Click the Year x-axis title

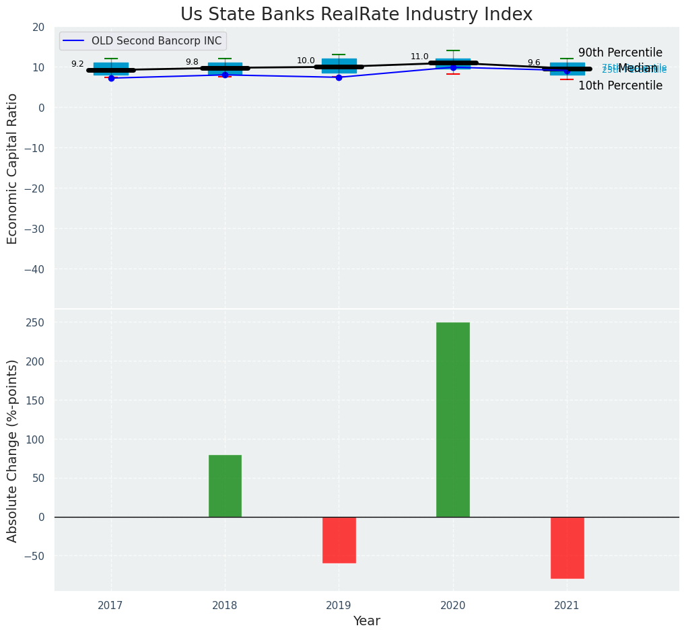click(366, 621)
